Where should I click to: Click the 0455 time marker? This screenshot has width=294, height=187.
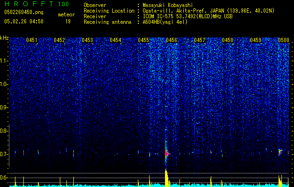click(x=143, y=40)
